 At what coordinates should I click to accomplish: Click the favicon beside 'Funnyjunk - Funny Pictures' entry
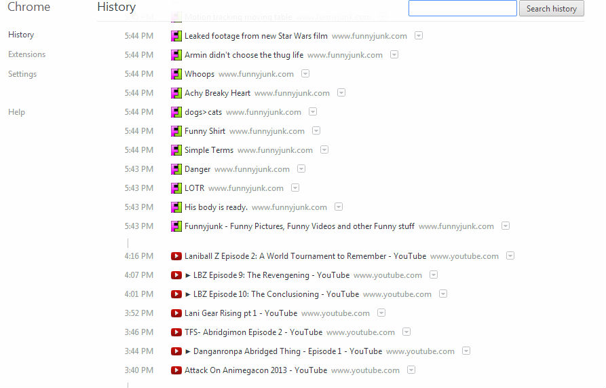click(x=176, y=226)
